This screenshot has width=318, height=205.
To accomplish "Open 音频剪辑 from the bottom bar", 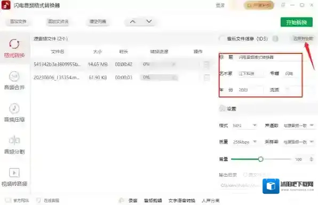I will point(153,201).
